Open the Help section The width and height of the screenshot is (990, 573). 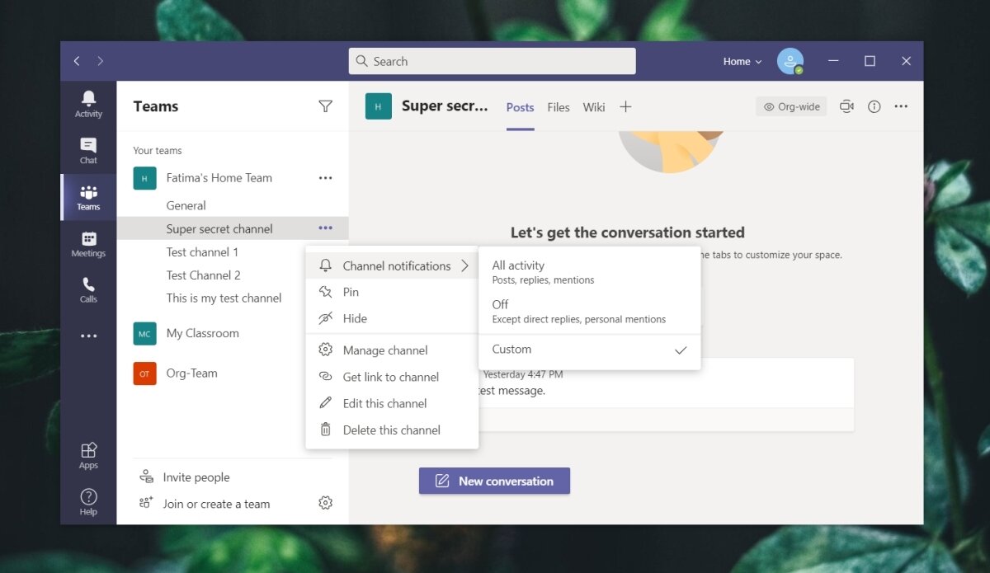87,501
